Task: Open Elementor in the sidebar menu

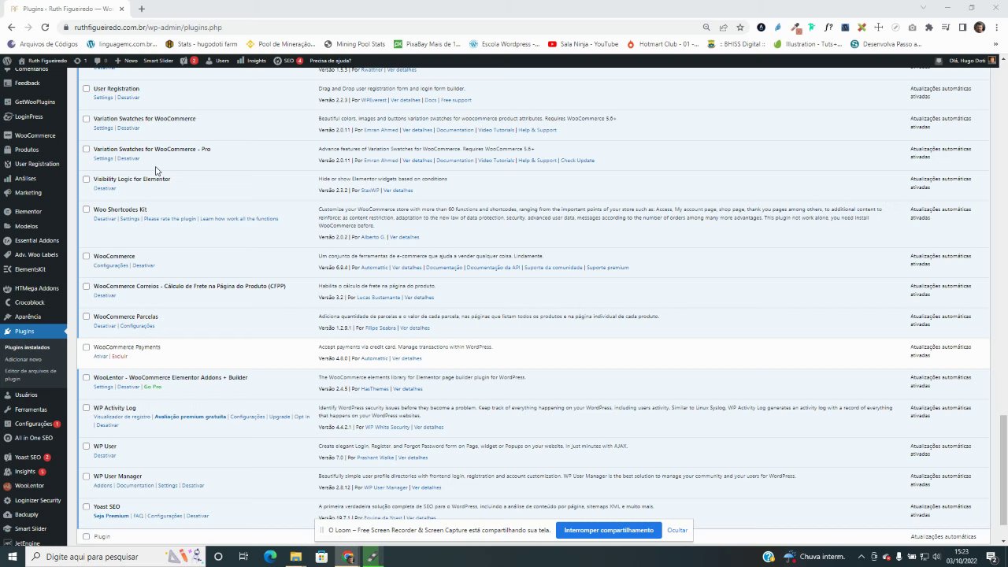Action: [x=28, y=212]
